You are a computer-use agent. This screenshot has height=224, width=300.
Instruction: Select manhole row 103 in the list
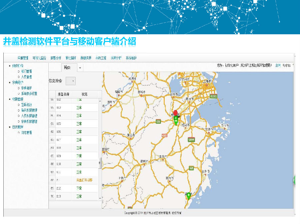74,108
